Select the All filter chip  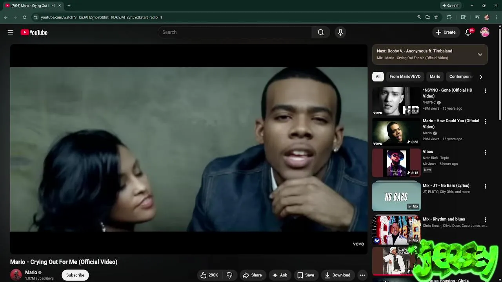pos(378,77)
